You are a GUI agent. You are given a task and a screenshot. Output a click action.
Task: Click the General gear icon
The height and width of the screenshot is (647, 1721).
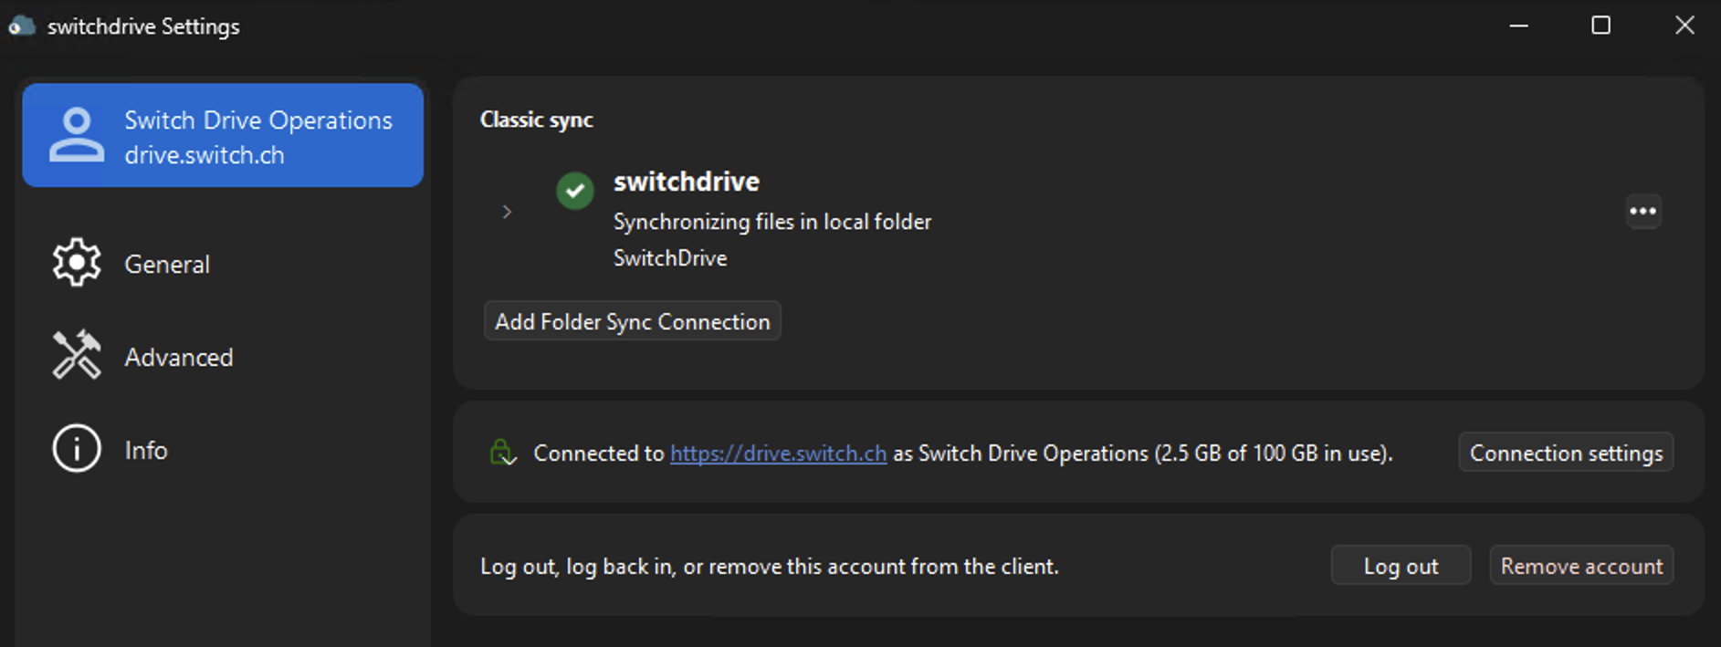click(x=77, y=263)
